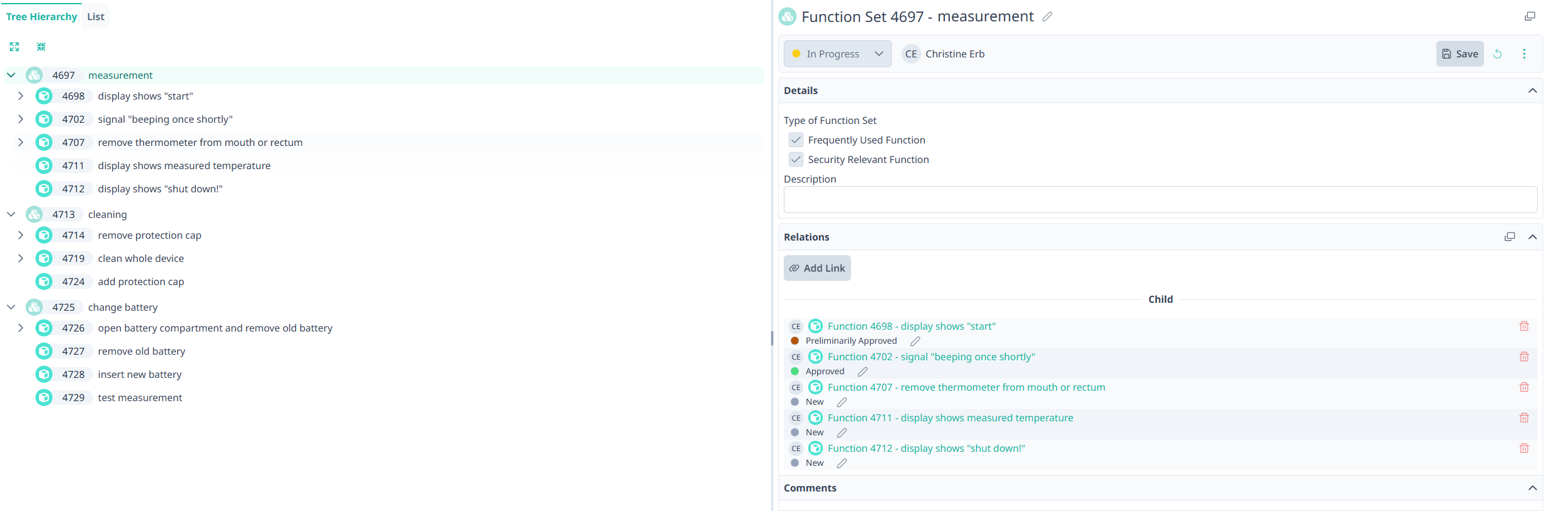Collapse the Comments section

coord(1532,488)
